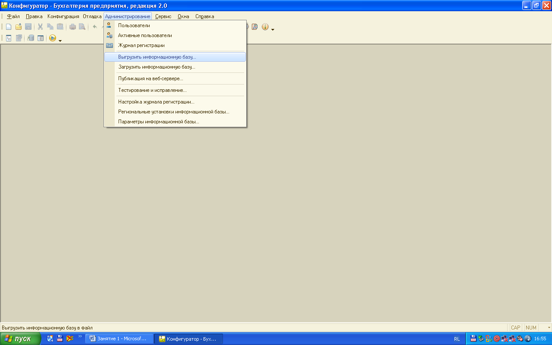Collapse the Администрирование menu
The height and width of the screenshot is (345, 552).
[128, 16]
